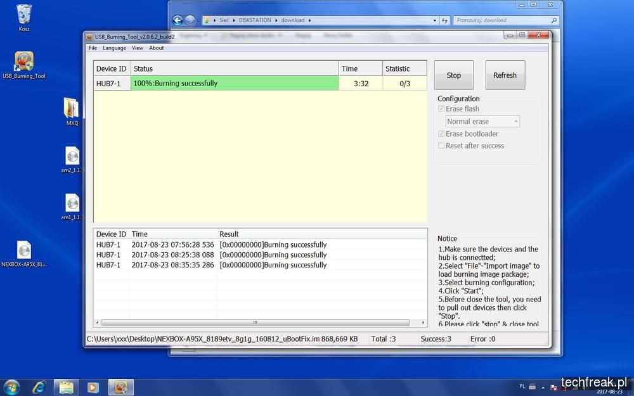Image resolution: width=634 pixels, height=396 pixels.
Task: Click the 868,669 KB size in status bar
Action: tap(339, 338)
